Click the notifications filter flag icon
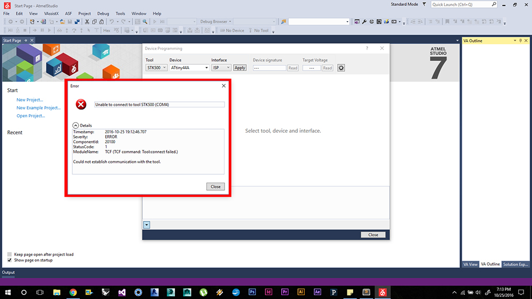The height and width of the screenshot is (299, 532). tap(424, 4)
